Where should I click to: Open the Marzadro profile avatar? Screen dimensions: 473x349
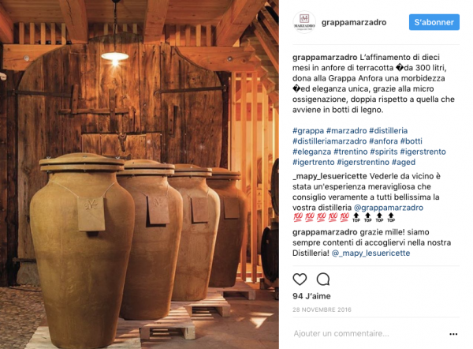(x=304, y=22)
